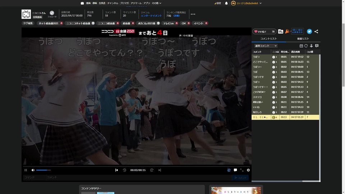
Task: Open dictionary icon beside 超会議 tag
Action: tap(133, 23)
